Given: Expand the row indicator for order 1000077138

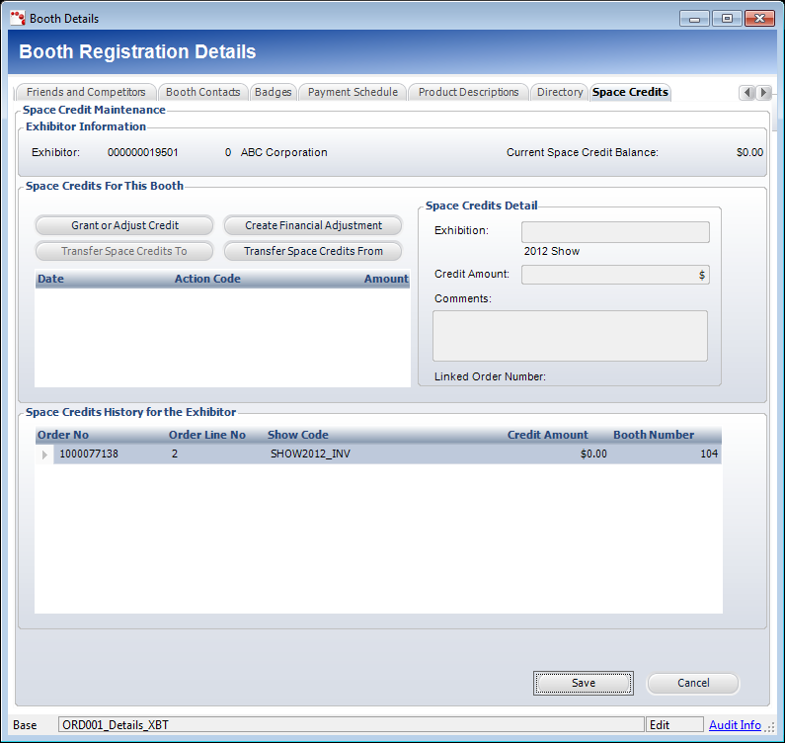Looking at the screenshot, I should click(43, 454).
